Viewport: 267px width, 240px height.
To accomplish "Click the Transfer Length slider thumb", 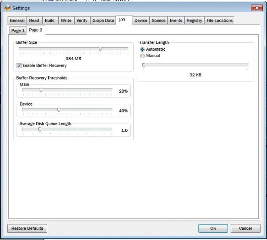I will pos(144,65).
